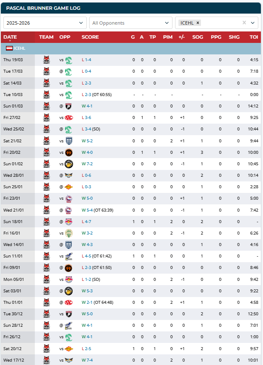
Task: Open the All Opponents dropdown
Action: coord(131,23)
